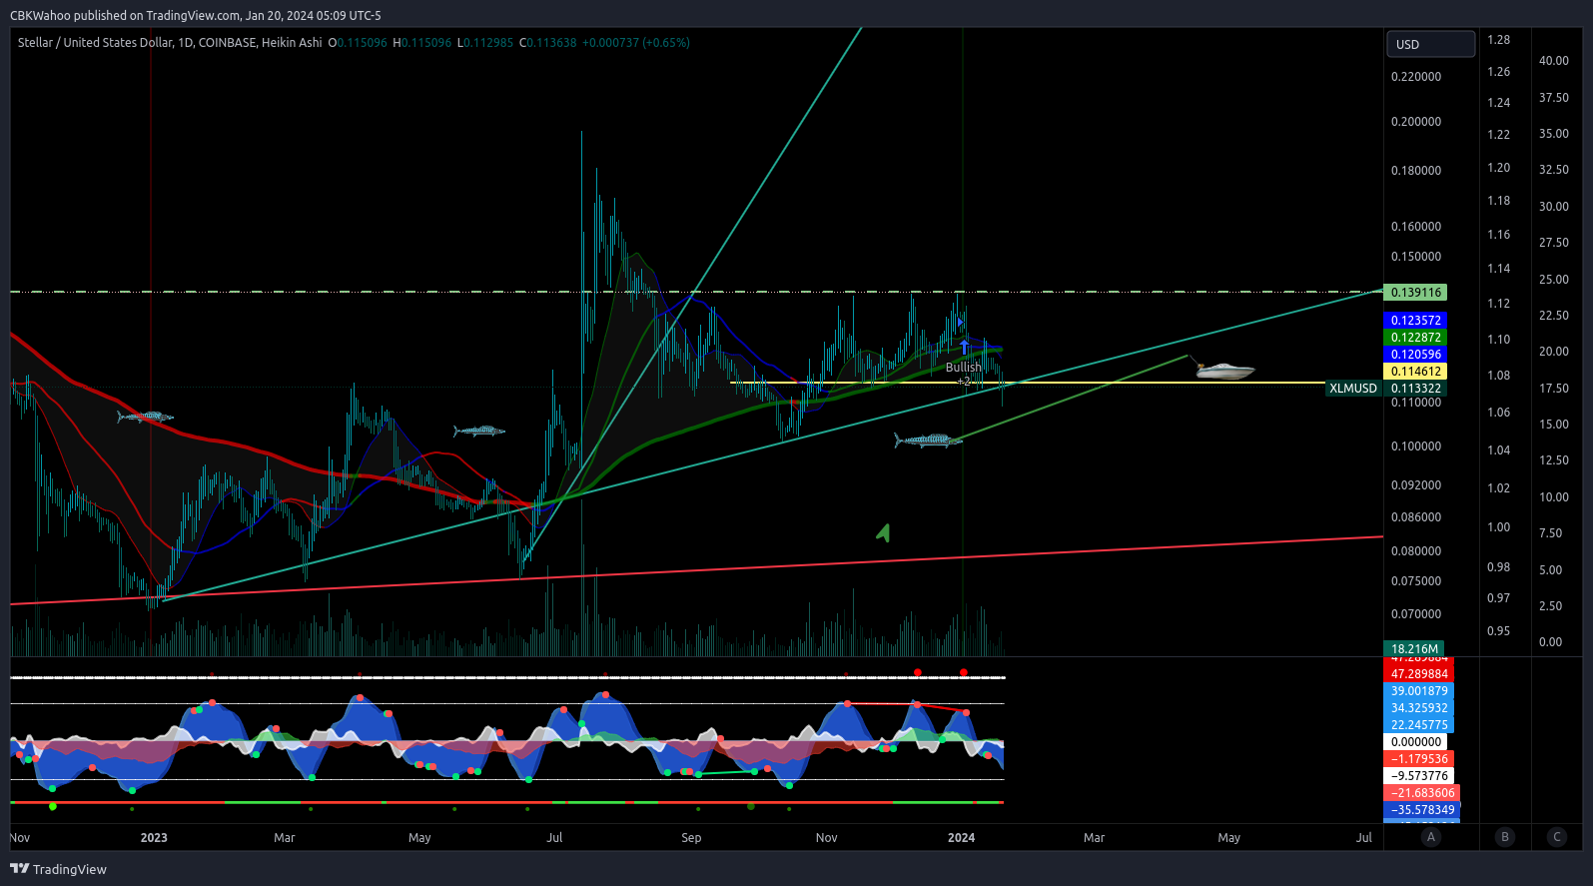Open the TradingView logo link
This screenshot has width=1593, height=886.
58,869
